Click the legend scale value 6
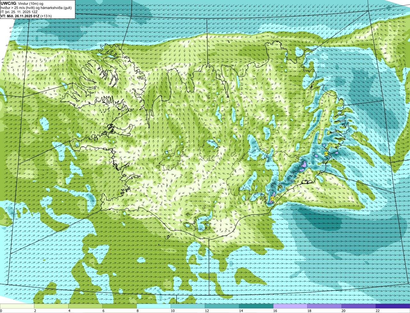Viewport: 410px width, 313px height. [103, 311]
